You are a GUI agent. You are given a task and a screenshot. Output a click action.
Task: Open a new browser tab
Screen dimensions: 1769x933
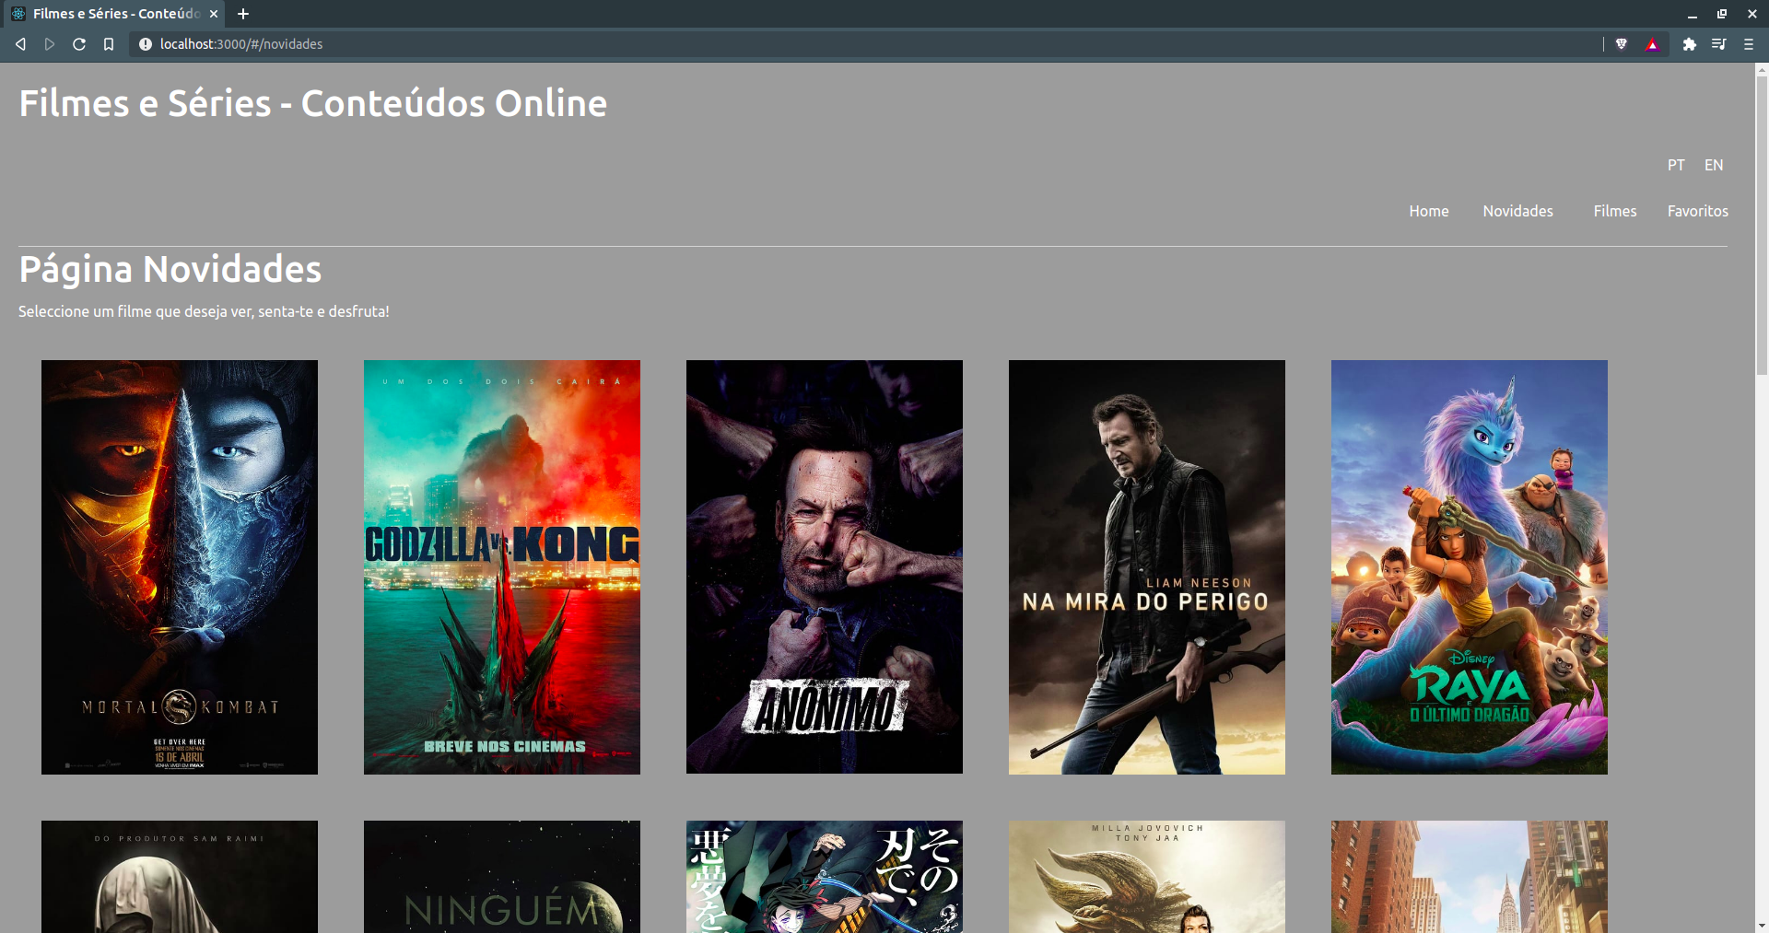pos(243,14)
